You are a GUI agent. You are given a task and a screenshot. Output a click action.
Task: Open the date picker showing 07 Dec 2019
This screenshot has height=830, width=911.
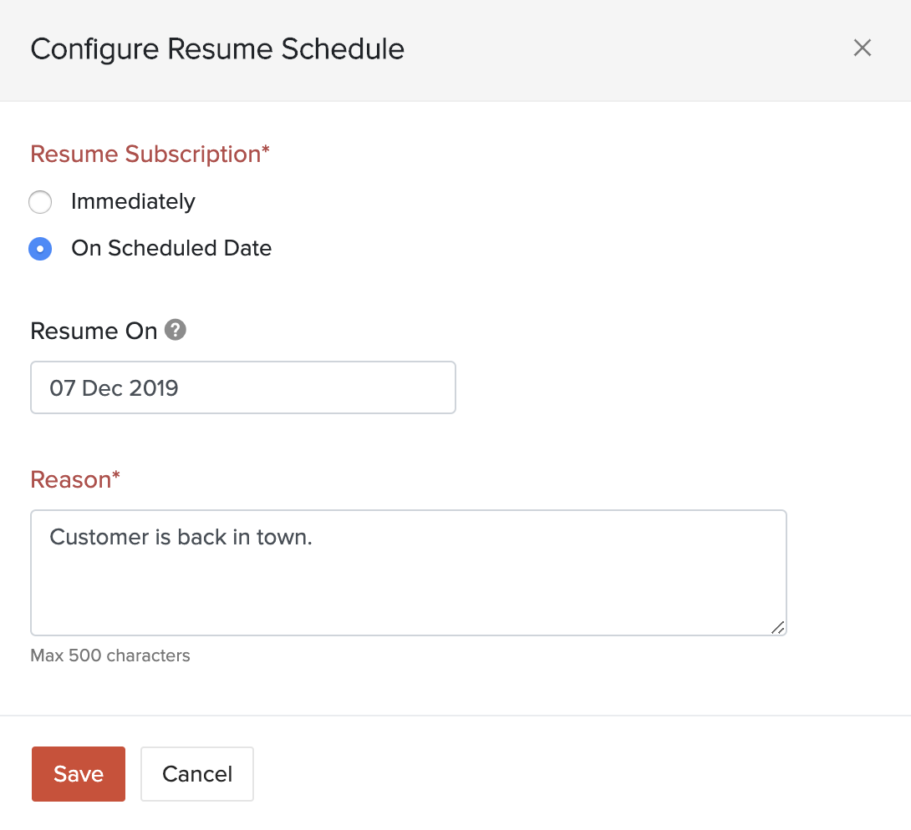pyautogui.click(x=242, y=387)
